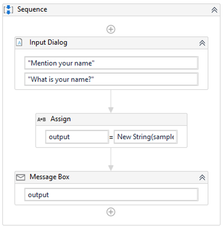The height and width of the screenshot is (229, 224).
Task: Add activity using the bottom plus icon
Action: click(111, 212)
